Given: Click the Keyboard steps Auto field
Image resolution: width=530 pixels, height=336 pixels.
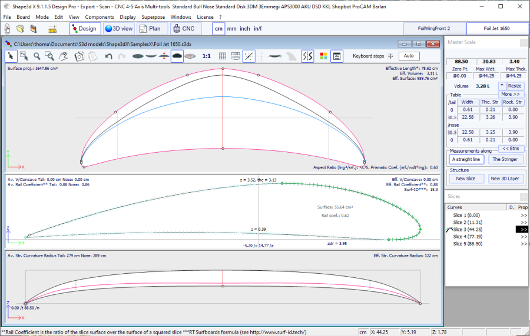Looking at the screenshot, I should tap(409, 56).
